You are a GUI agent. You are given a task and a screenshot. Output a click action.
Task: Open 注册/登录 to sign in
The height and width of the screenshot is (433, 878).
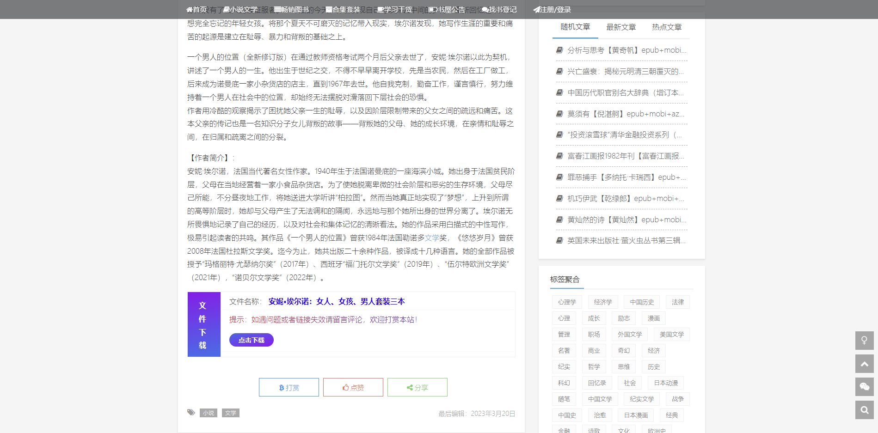[552, 9]
